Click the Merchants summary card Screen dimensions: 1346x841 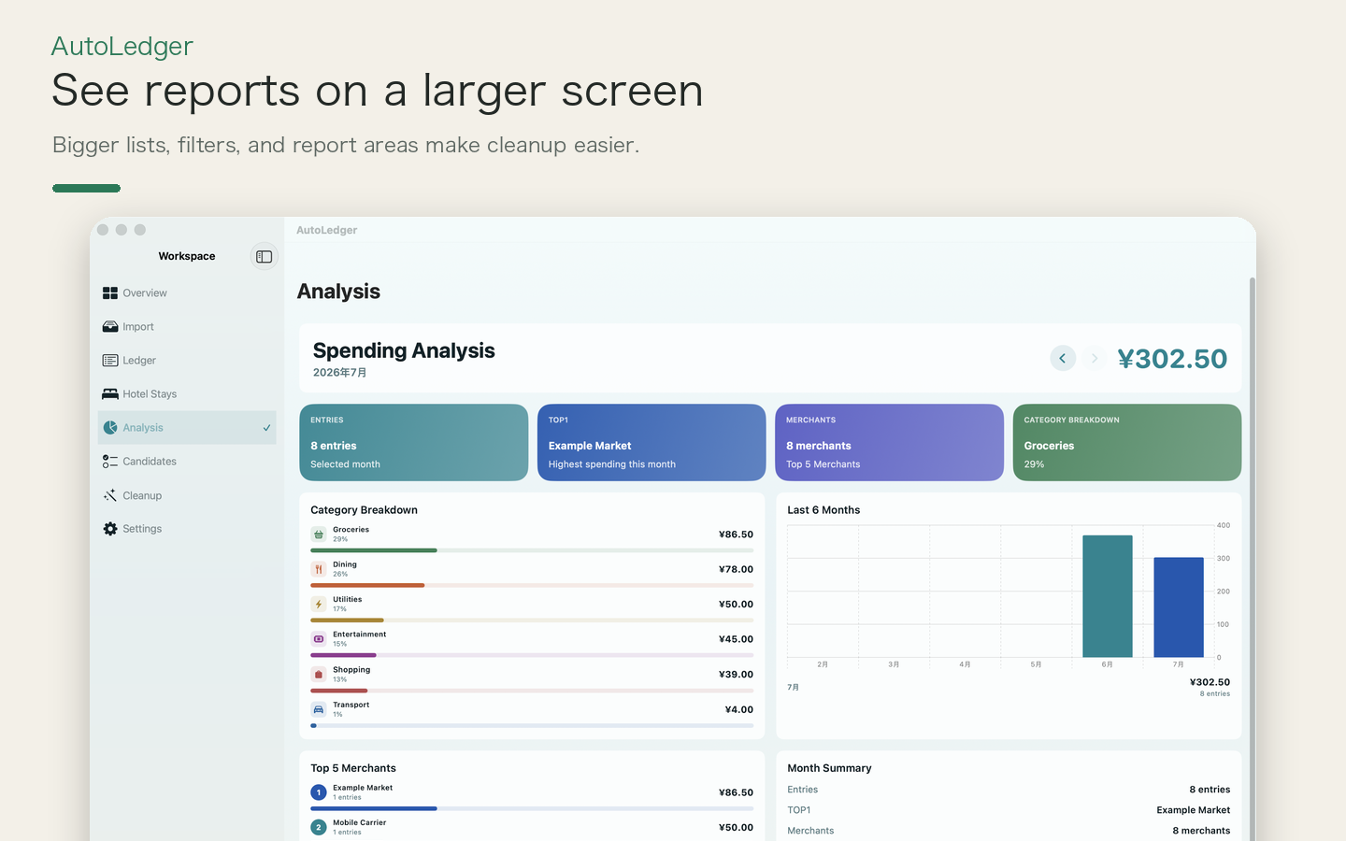pyautogui.click(x=889, y=442)
